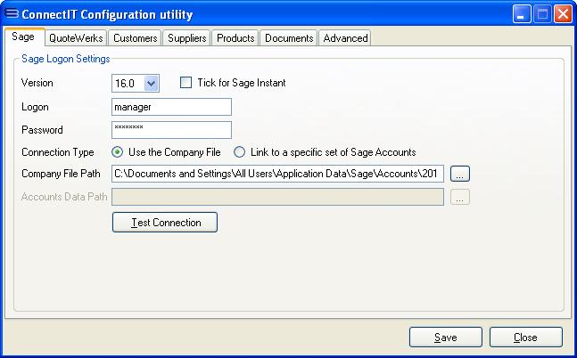Click the ConnectIT title bar app icon
The image size is (577, 358).
click(12, 13)
